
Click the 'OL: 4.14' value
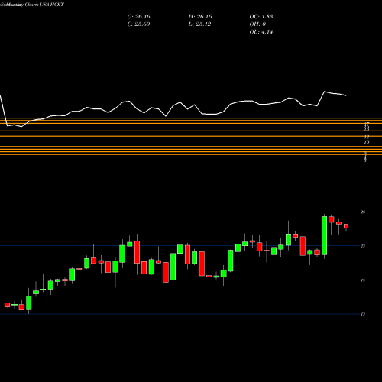point(261,32)
